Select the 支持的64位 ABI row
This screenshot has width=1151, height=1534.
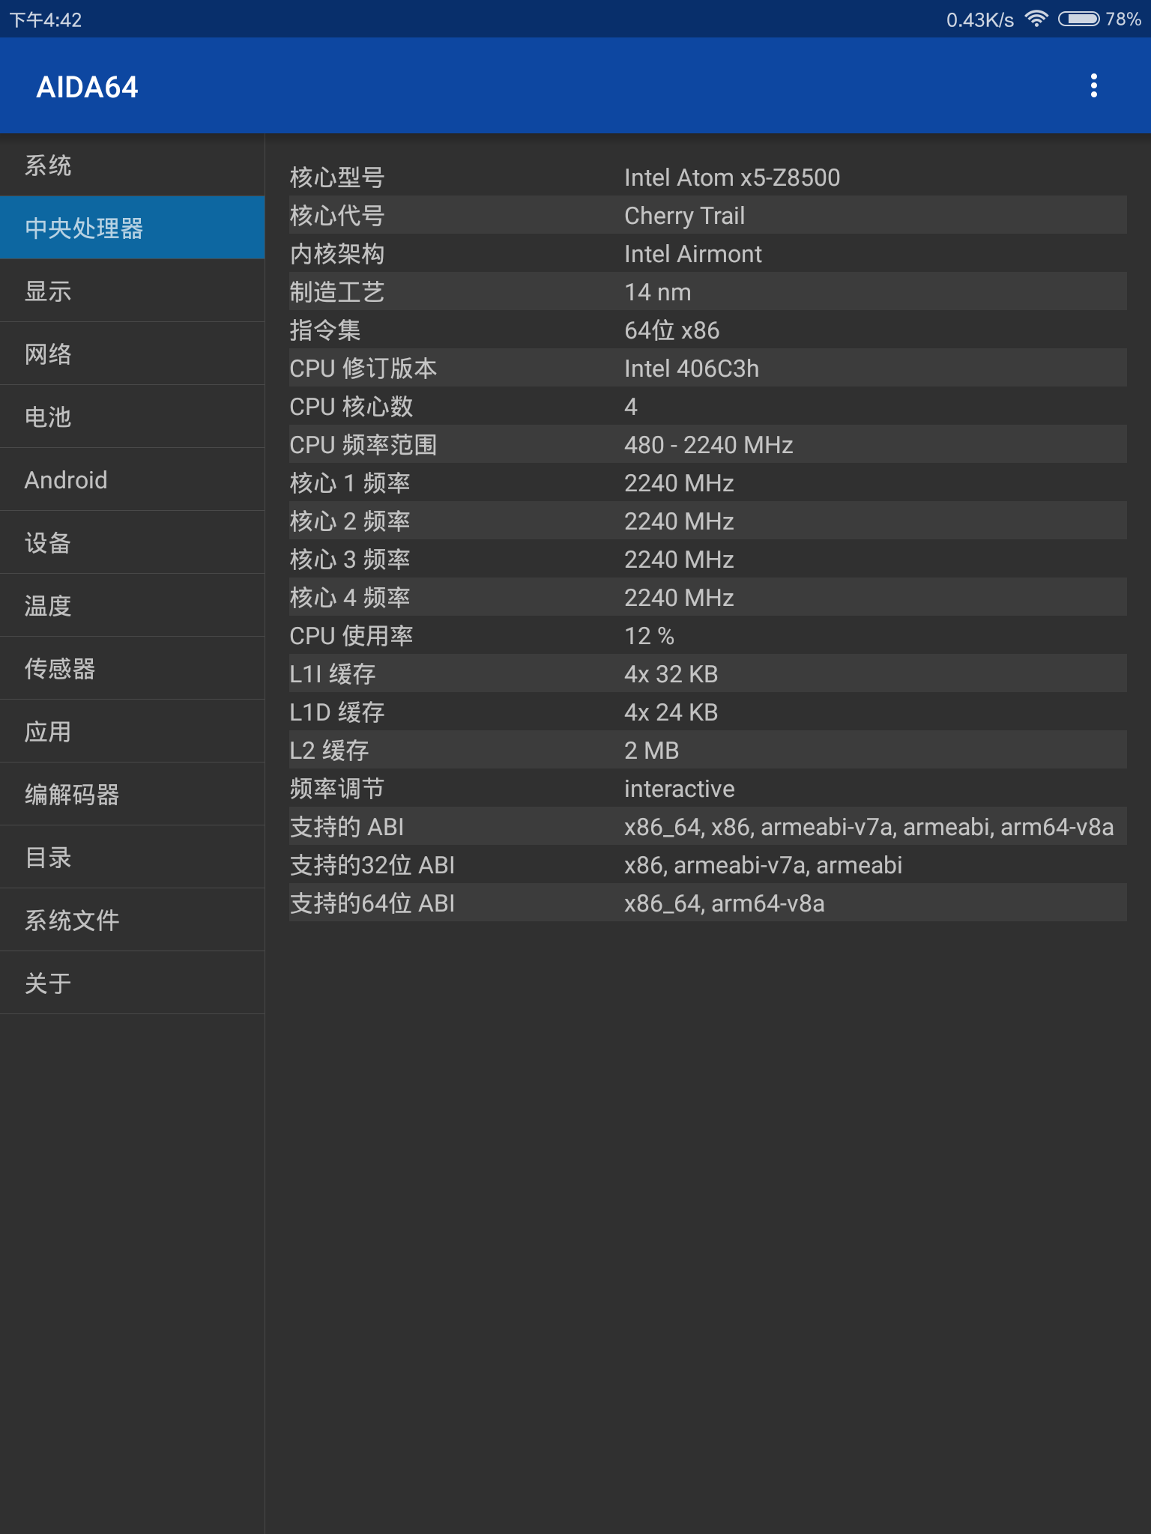click(707, 903)
